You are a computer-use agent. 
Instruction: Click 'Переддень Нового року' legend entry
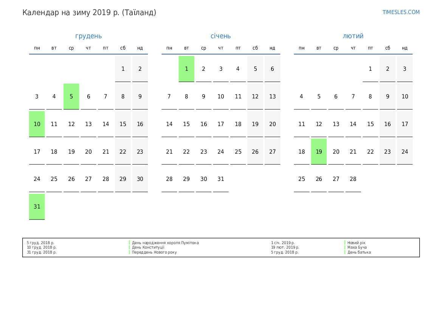pos(154,252)
